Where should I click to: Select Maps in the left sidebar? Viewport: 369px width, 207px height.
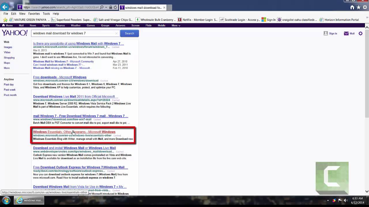[7, 63]
